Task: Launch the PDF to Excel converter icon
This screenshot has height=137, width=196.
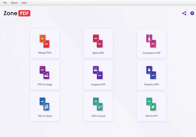Action: pyautogui.click(x=98, y=104)
